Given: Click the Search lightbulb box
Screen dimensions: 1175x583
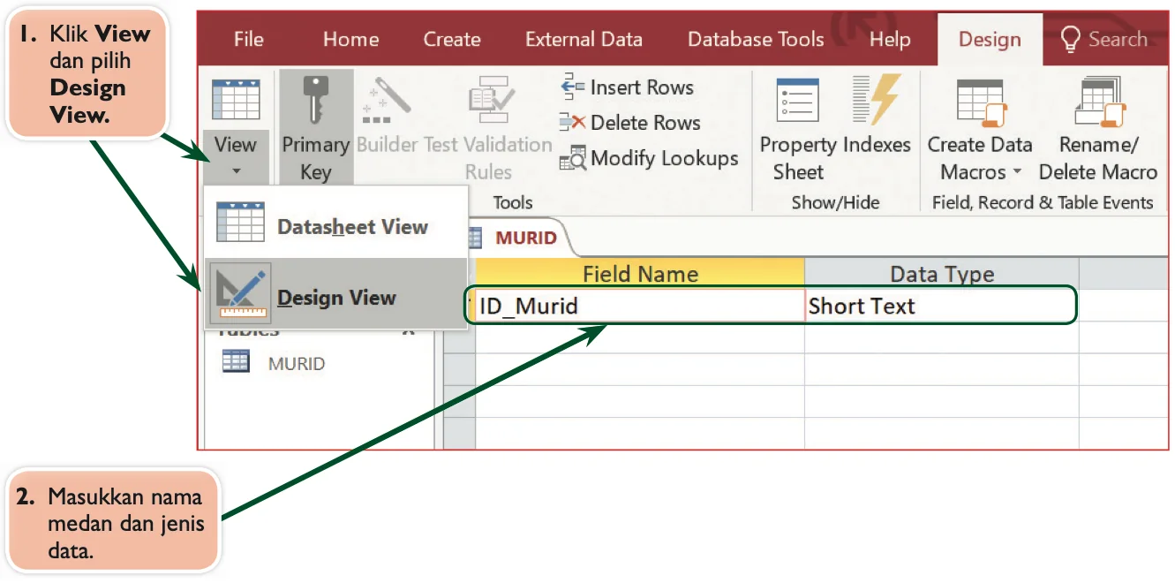Looking at the screenshot, I should tap(1104, 39).
